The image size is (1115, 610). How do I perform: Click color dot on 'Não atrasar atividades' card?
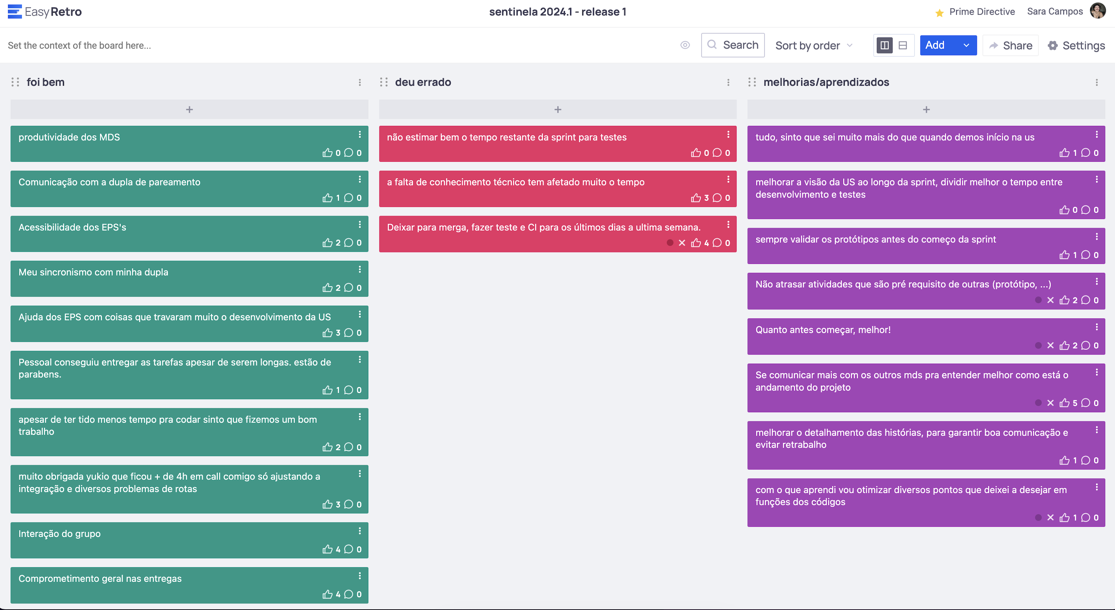tap(1038, 300)
